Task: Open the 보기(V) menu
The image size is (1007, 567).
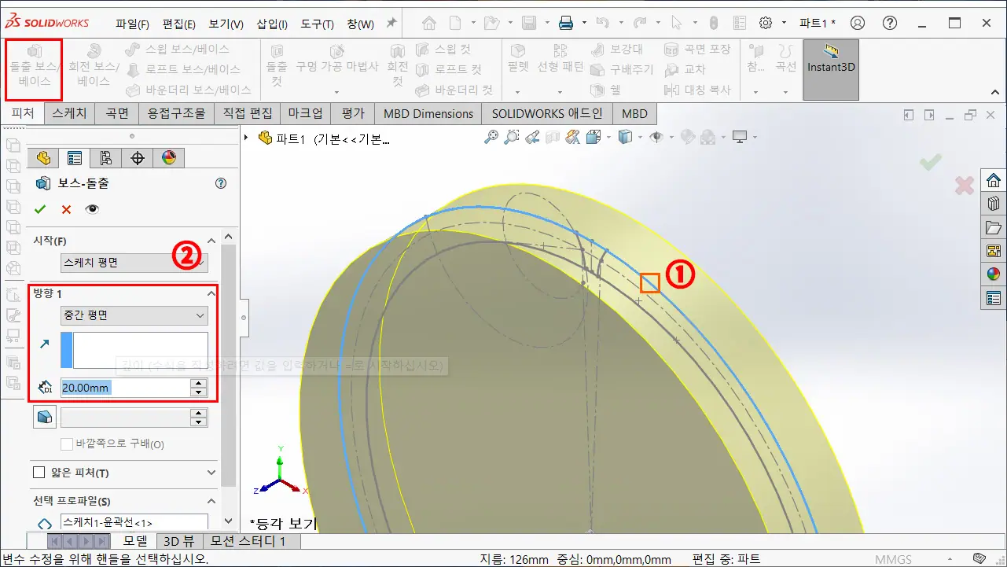Action: click(226, 24)
